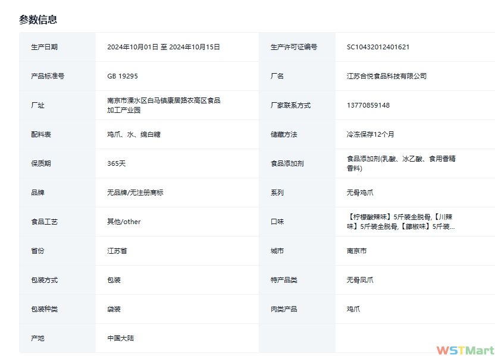The width and height of the screenshot is (495, 356).
Task: Click the origin value 中国大陆
Action: 121,338
